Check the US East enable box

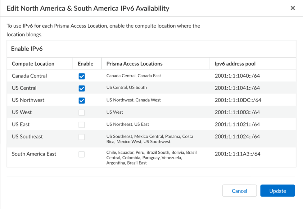[x=82, y=125]
